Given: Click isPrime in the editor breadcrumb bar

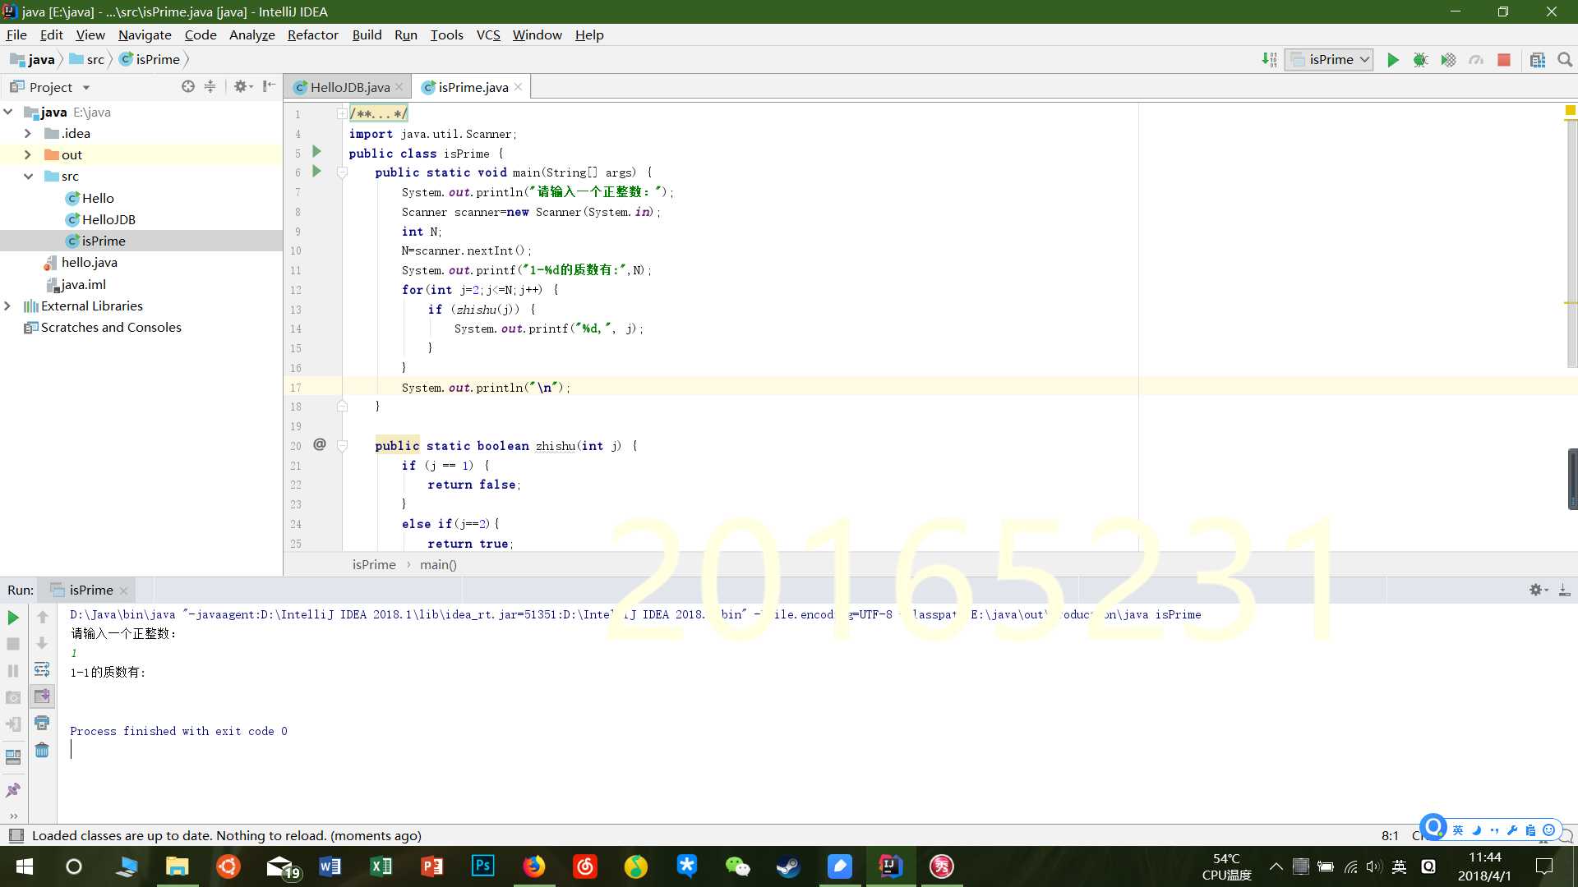Looking at the screenshot, I should (374, 564).
